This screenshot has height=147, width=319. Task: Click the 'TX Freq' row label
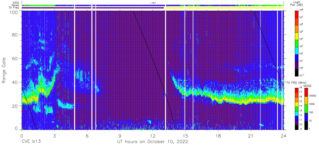tap(14, 8)
